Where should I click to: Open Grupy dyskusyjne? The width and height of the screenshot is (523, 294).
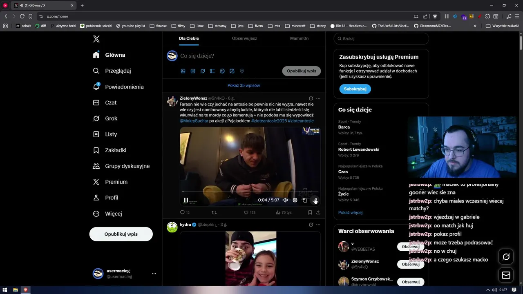121,166
